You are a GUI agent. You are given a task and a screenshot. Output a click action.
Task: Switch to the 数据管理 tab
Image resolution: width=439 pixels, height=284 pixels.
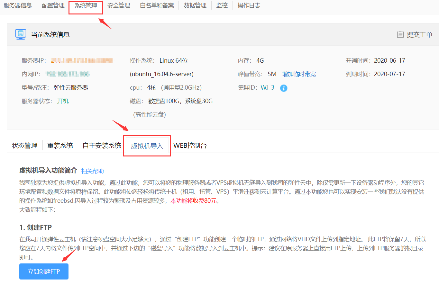coord(195,5)
